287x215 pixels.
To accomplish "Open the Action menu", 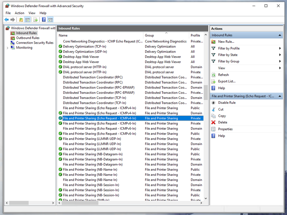I will click(20, 13).
